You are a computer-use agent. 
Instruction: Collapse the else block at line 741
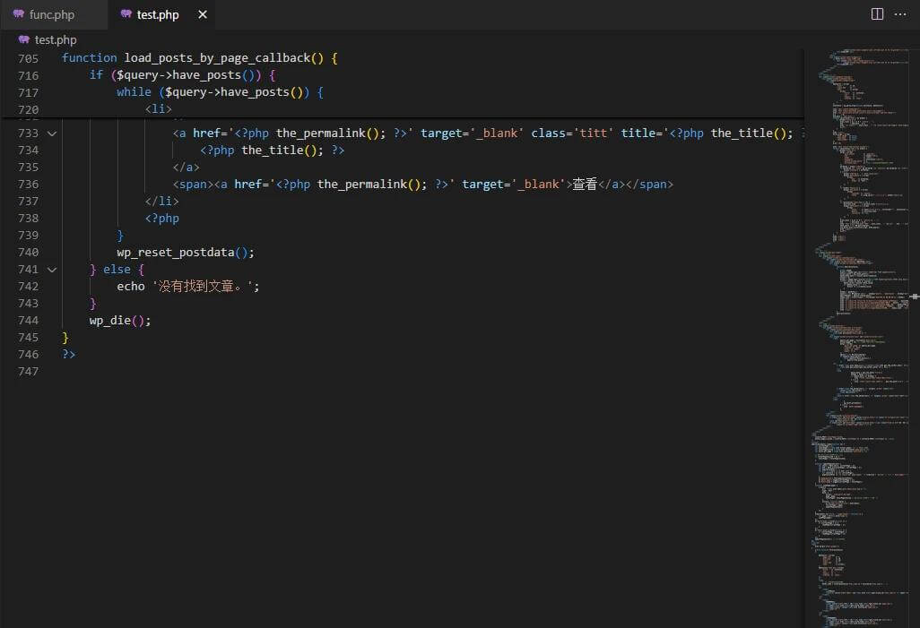(52, 270)
